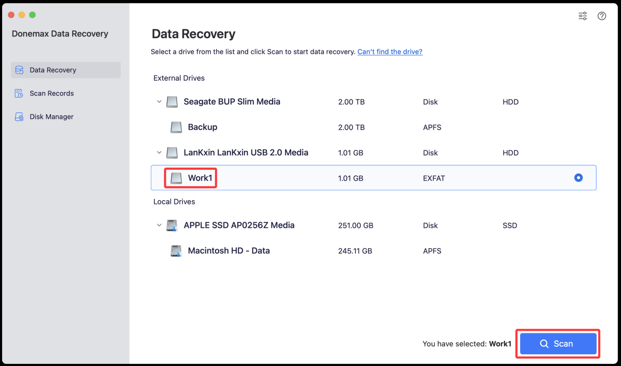621x366 pixels.
Task: Open the preferences sliders icon top right
Action: 582,16
